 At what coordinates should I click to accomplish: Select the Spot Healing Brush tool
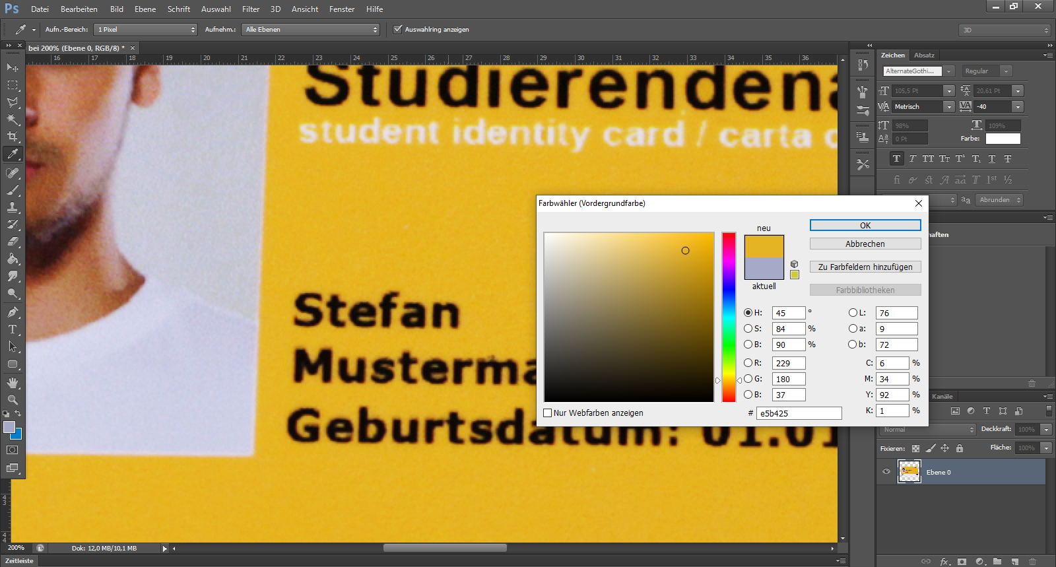13,173
